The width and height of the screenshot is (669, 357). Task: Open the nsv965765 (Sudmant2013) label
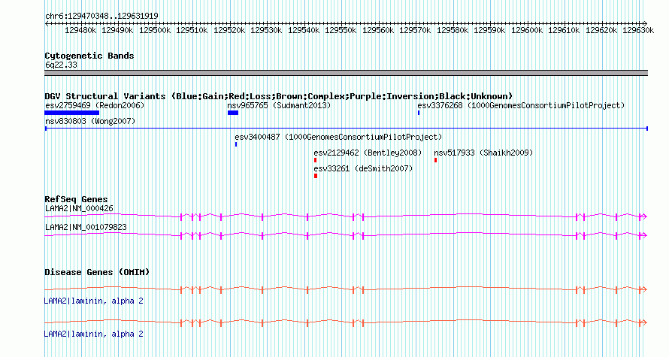point(279,105)
